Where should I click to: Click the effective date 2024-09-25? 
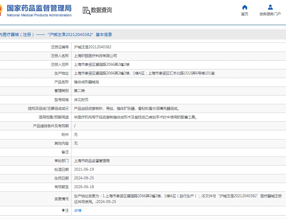coord(84,178)
